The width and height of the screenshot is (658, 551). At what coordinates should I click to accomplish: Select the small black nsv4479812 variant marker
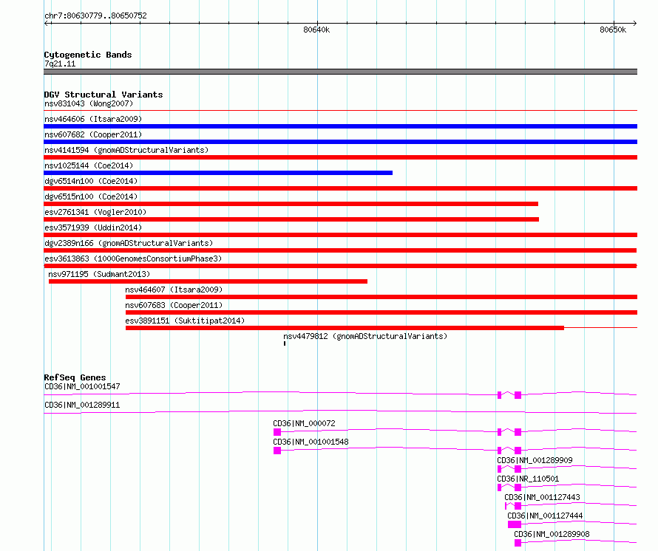coord(285,343)
